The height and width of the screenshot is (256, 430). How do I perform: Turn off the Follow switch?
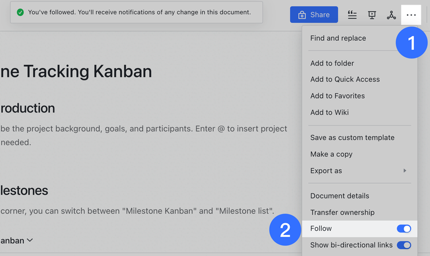point(404,228)
